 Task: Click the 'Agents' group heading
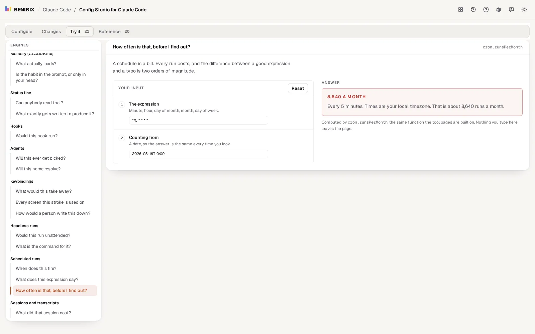(x=17, y=148)
